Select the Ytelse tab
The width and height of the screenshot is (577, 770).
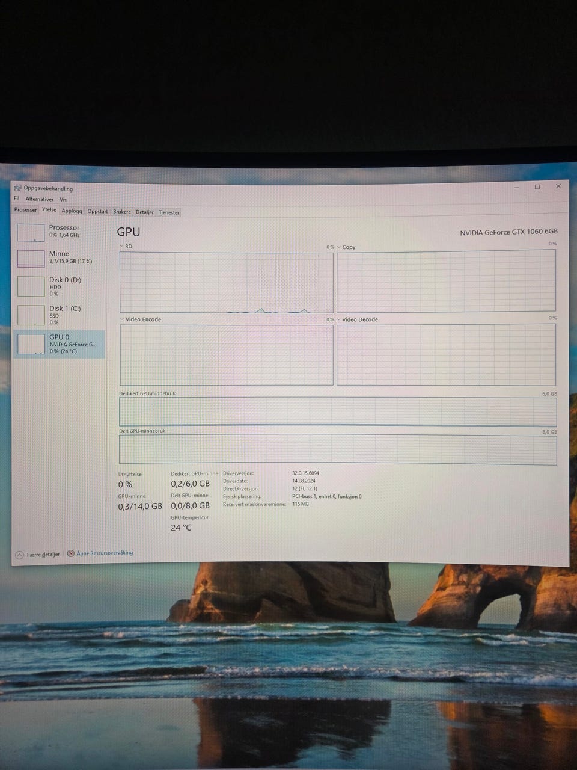click(x=49, y=210)
